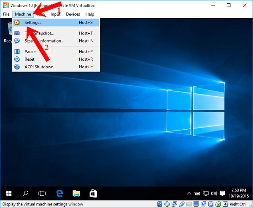Screen dimensions: 253x208
Task: Click the network adapters status icon
Action: 174,204
